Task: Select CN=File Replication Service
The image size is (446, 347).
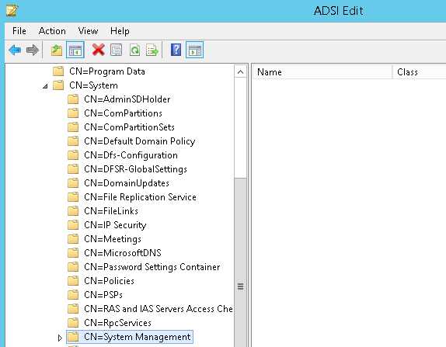Action: pos(140,197)
